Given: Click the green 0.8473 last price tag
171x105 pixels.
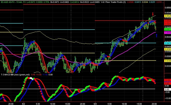Looking at the screenshot, I should (x=168, y=29).
